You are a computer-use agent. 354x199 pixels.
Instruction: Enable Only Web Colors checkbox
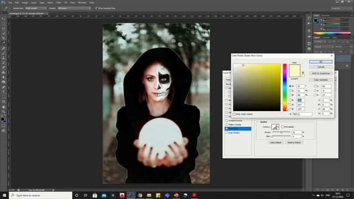pyautogui.click(x=234, y=114)
